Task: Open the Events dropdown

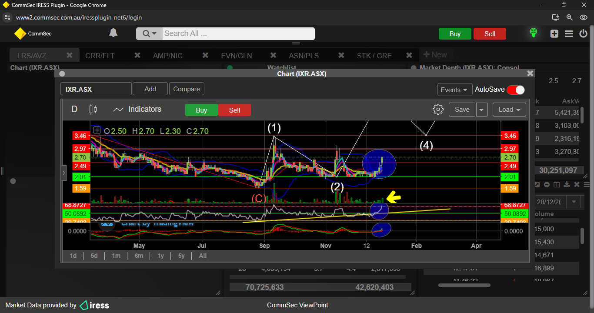Action: coord(455,90)
